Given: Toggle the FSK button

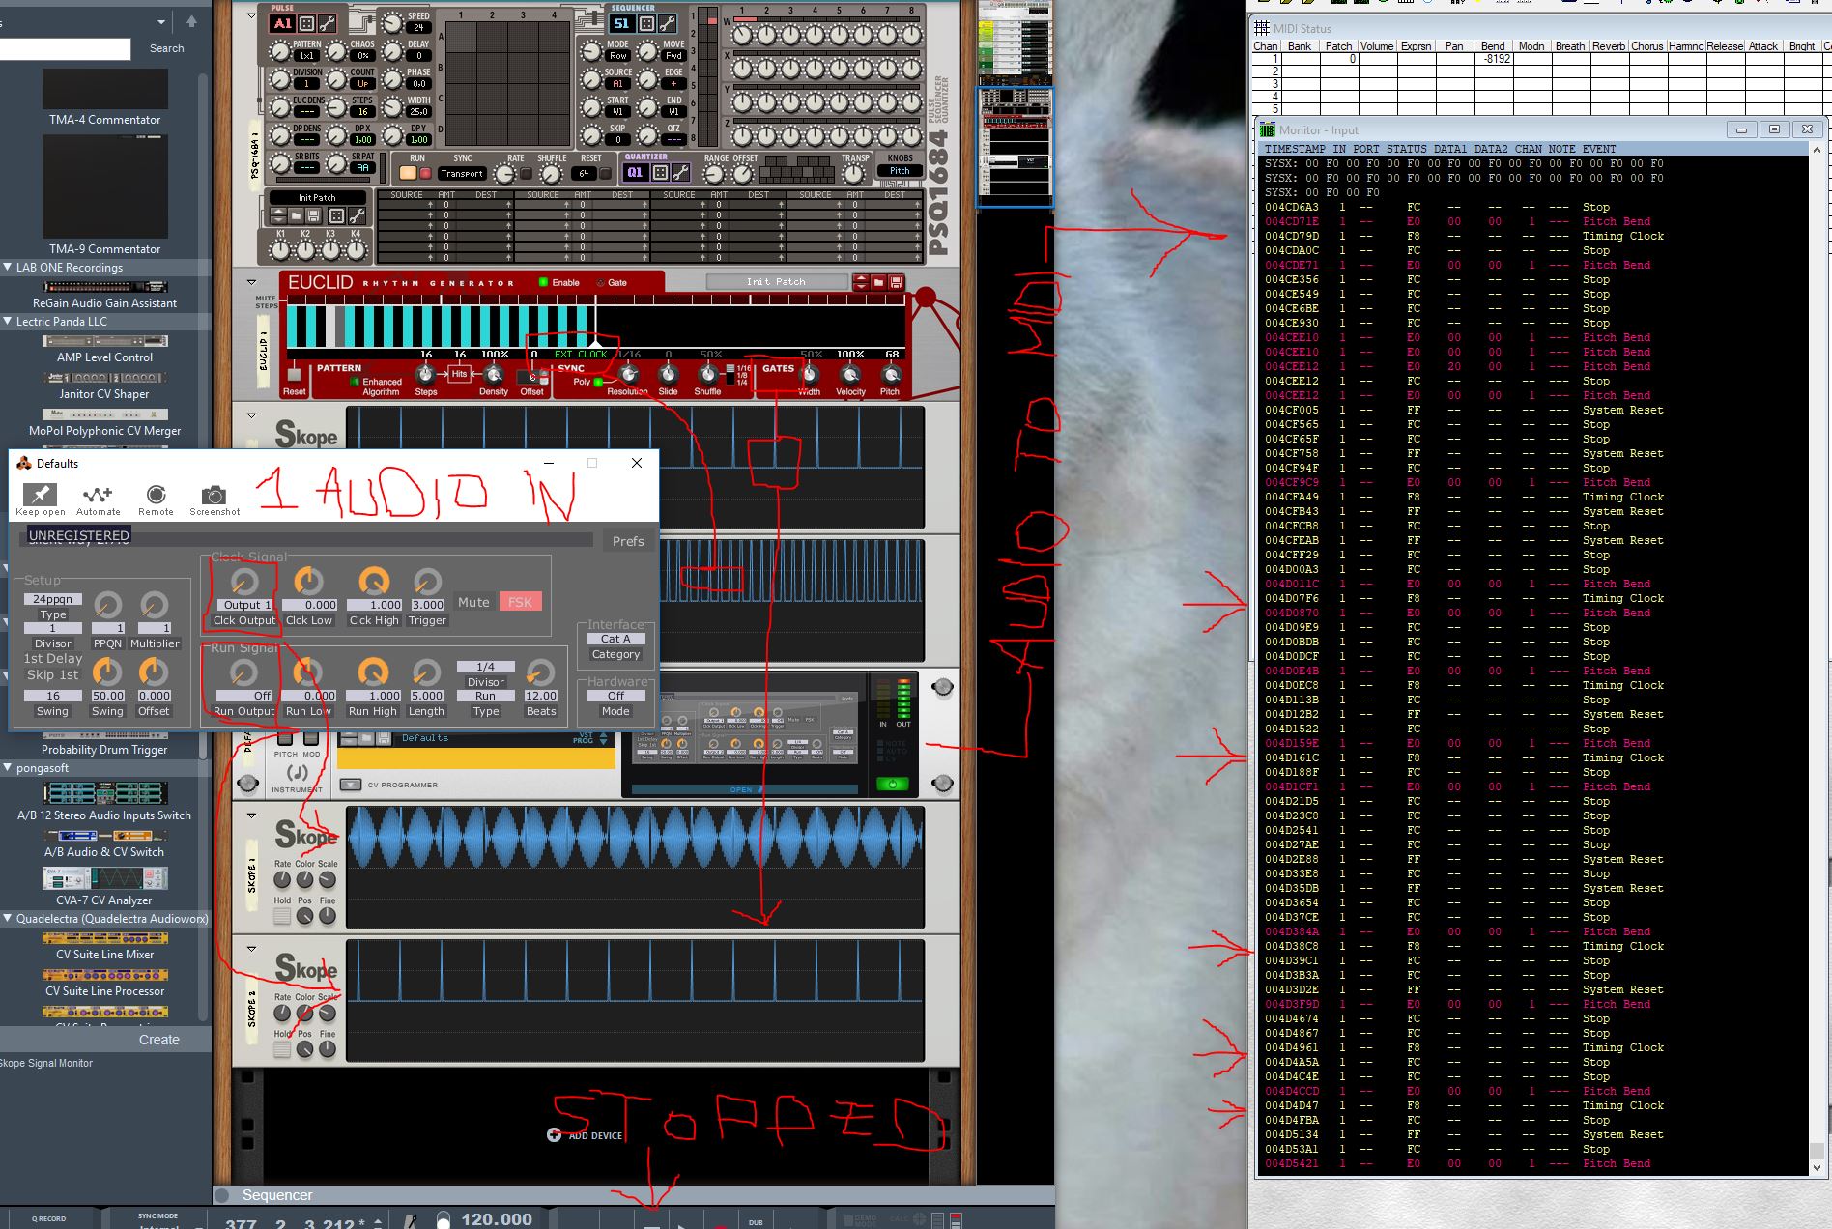Looking at the screenshot, I should [x=520, y=602].
